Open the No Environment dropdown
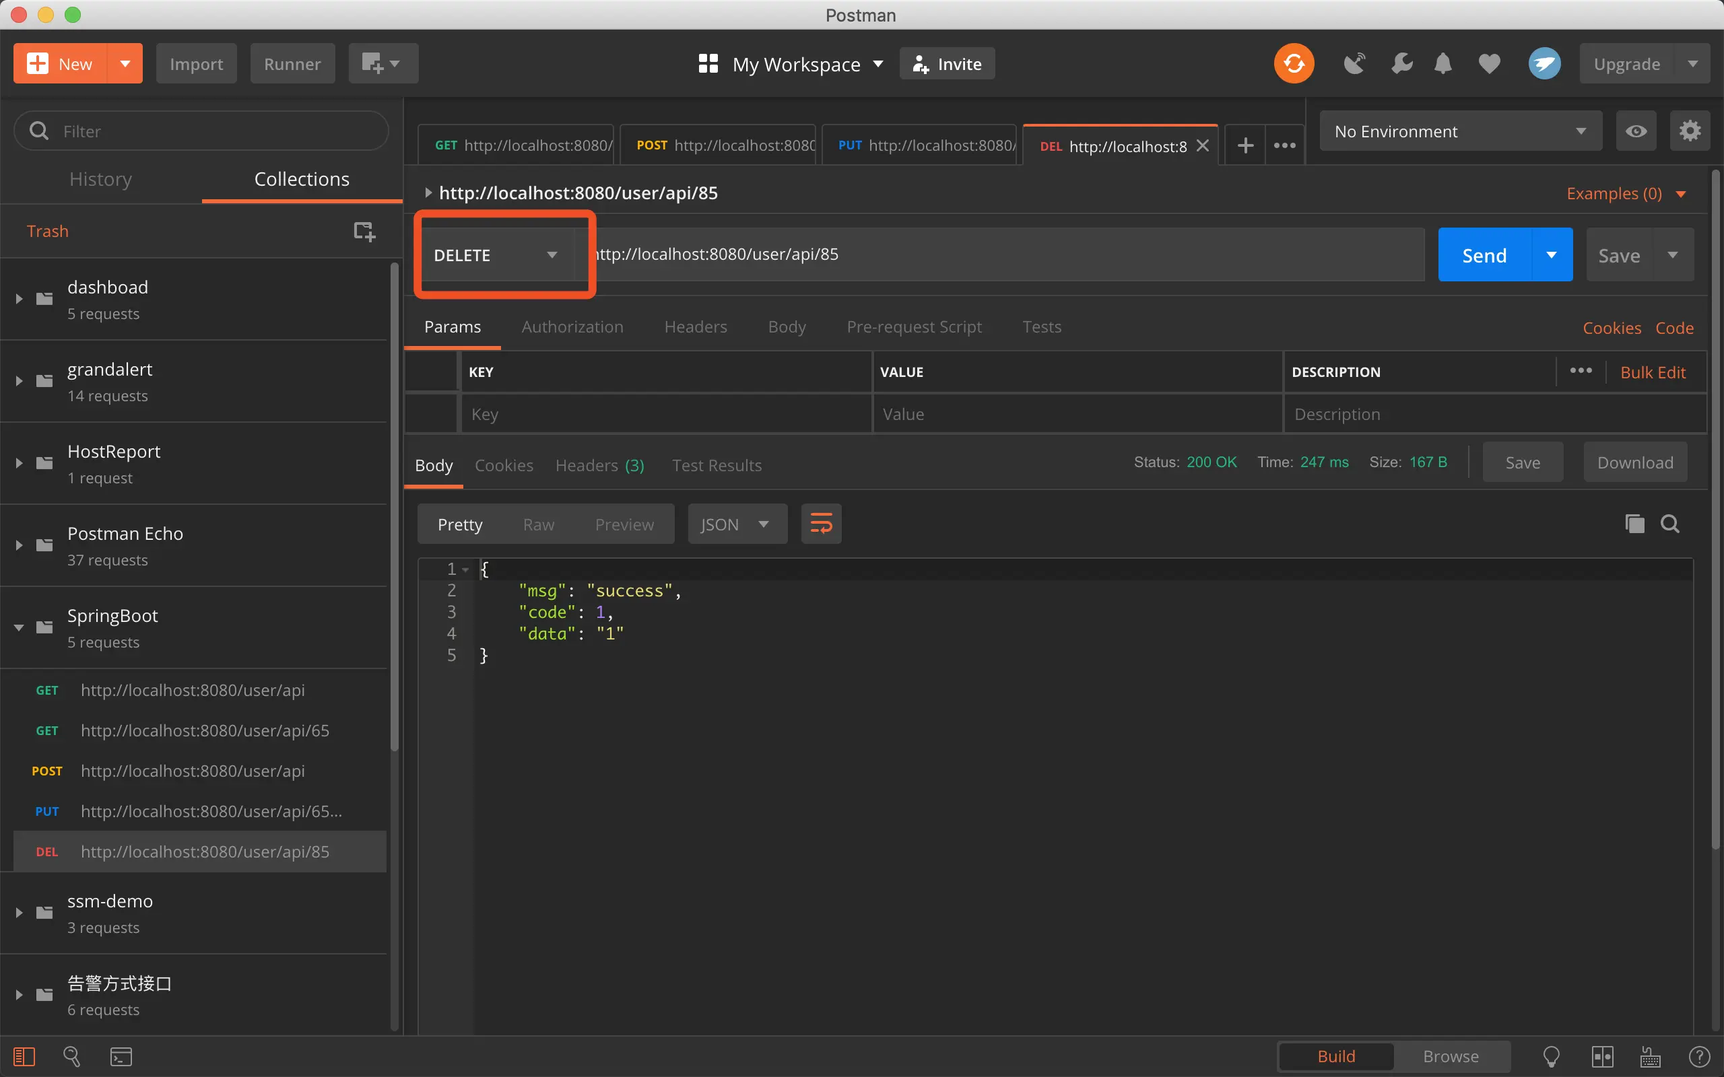 1460,131
